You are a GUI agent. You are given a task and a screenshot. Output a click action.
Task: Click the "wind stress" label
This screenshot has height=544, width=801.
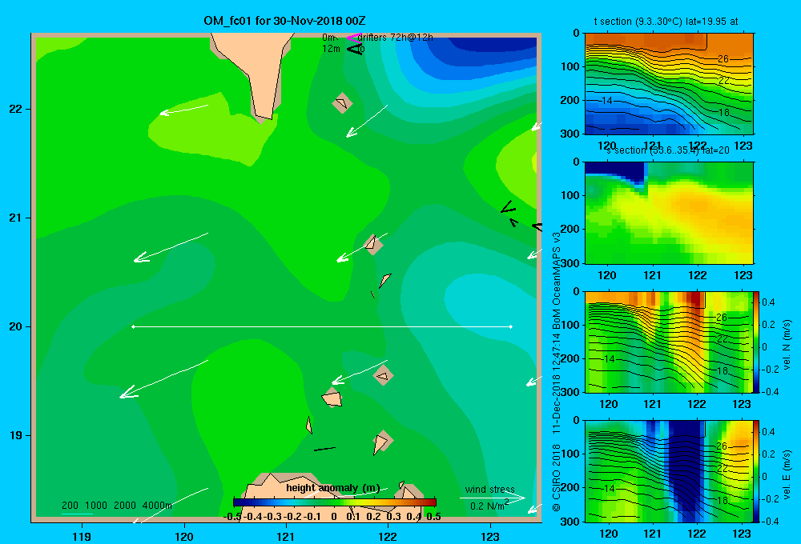click(489, 489)
